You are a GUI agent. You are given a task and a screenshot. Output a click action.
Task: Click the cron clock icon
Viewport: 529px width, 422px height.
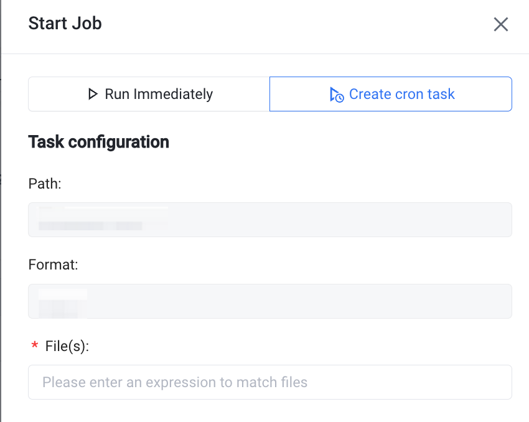(x=336, y=95)
